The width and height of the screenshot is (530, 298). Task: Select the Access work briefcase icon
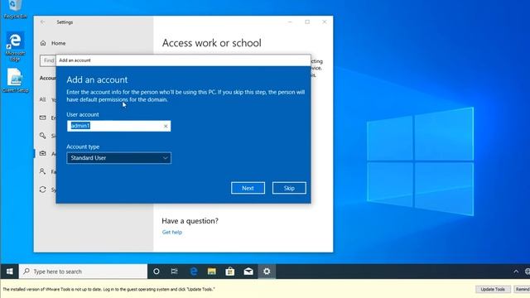coord(42,153)
